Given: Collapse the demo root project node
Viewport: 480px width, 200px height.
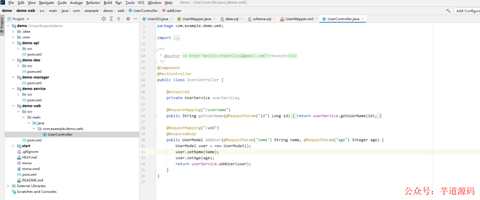Looking at the screenshot, I should [x=8, y=26].
